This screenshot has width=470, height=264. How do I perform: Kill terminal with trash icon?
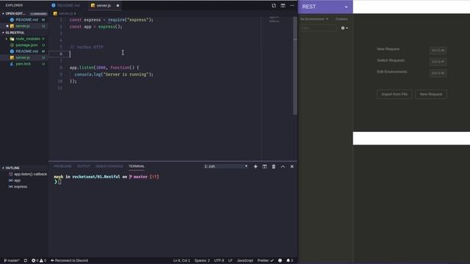[x=274, y=166]
